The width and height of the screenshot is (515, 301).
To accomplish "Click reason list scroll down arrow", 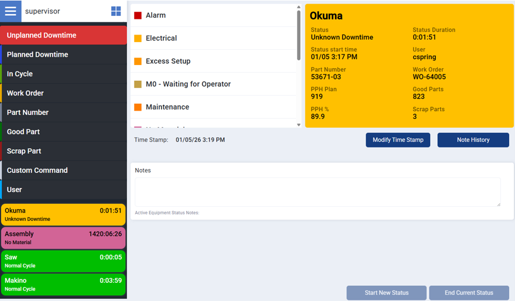I will 298,125.
